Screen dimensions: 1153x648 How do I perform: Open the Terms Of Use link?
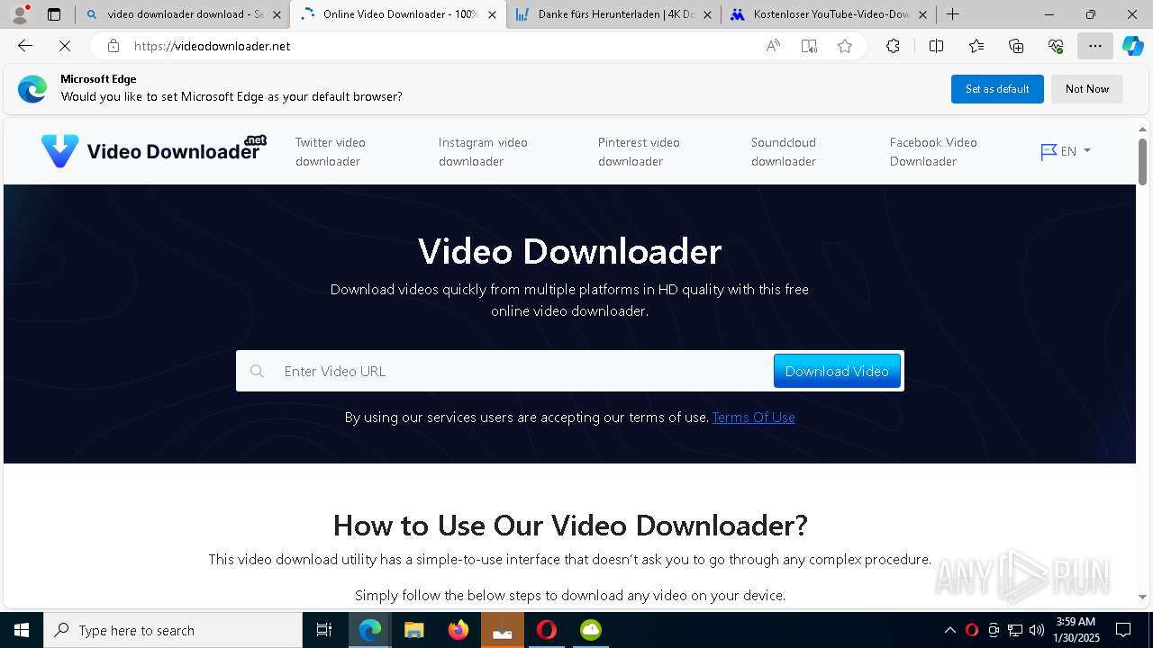tap(753, 417)
